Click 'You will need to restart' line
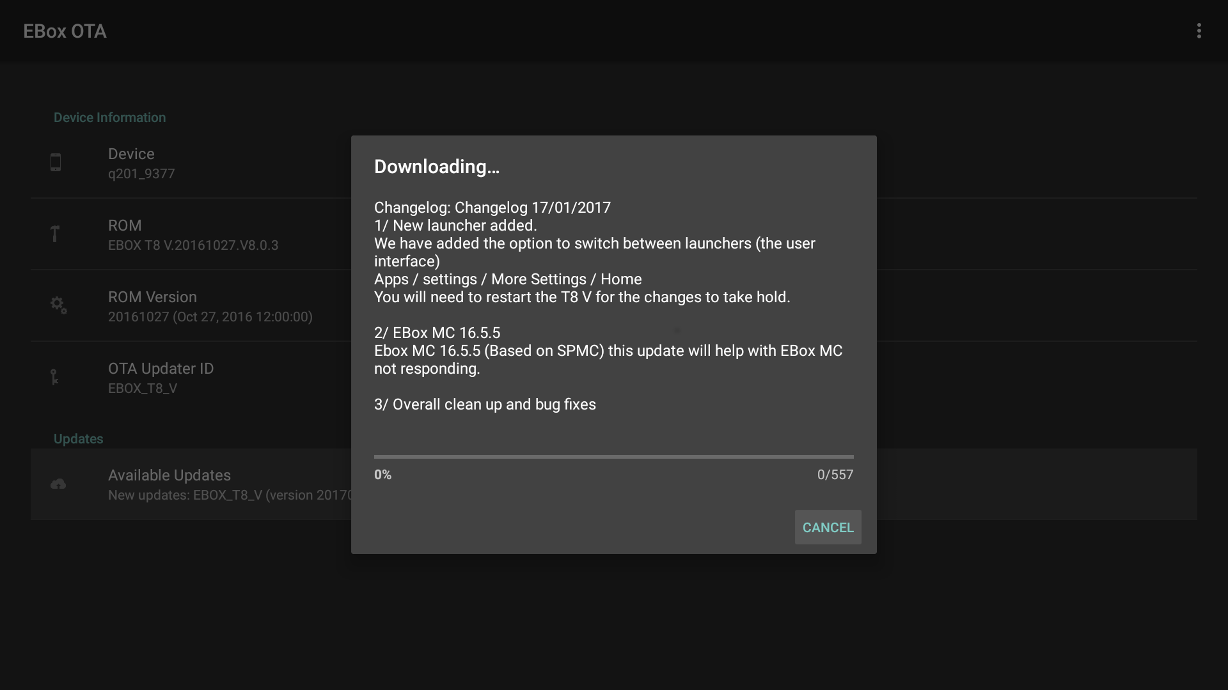This screenshot has width=1228, height=690. [582, 297]
